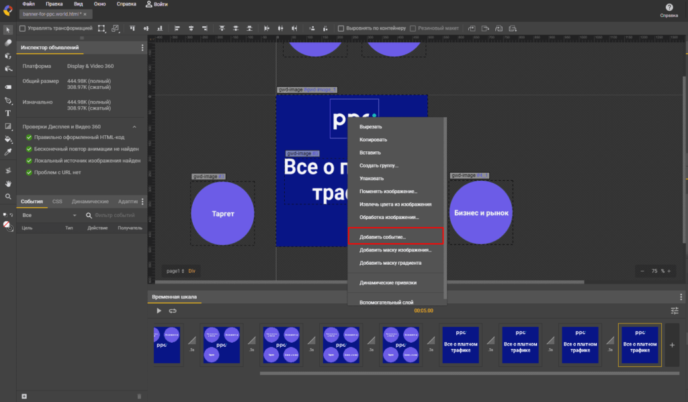The height and width of the screenshot is (402, 688).
Task: Collapse 'Проверки Дисплея и Видео 360' section
Action: point(134,126)
